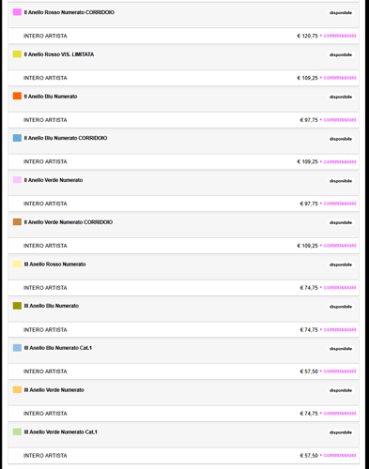Open commissioni link next to € 120,75
The image size is (369, 469).
pyautogui.click(x=340, y=36)
